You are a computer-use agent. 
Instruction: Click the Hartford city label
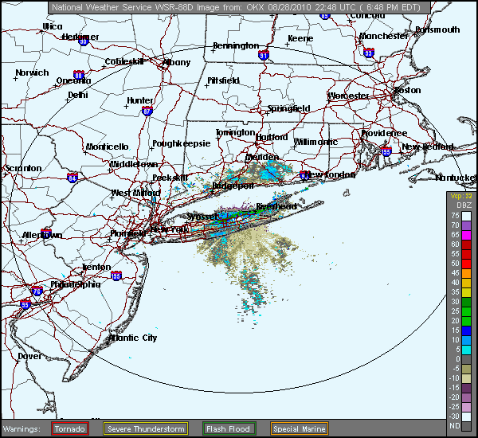click(272, 138)
